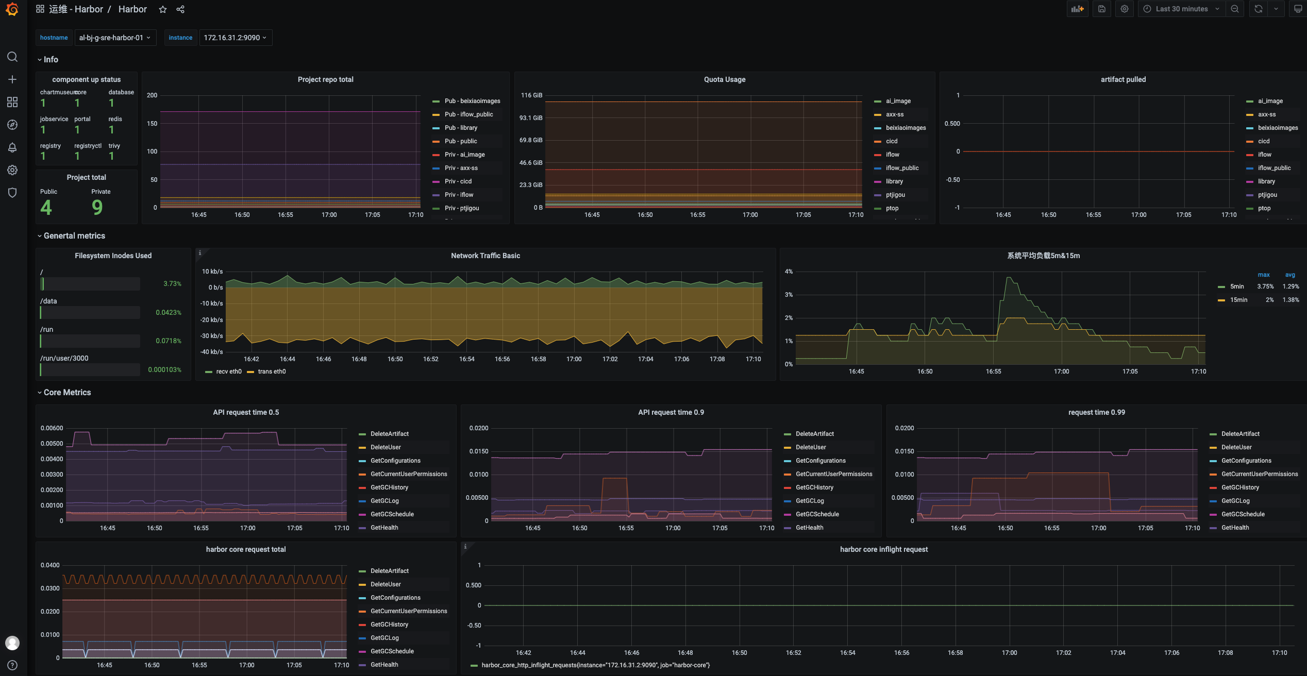Click the iflow color swatch in Quota Usage legend
This screenshot has height=676, width=1307.
click(878, 155)
